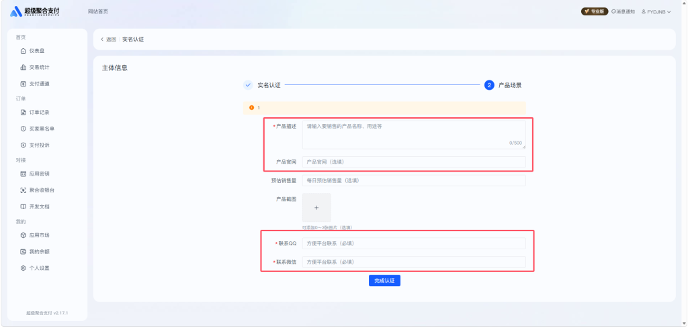
Task: Click the back arrow next to 返回
Action: coord(102,40)
